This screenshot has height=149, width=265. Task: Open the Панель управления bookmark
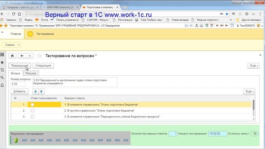65,20
